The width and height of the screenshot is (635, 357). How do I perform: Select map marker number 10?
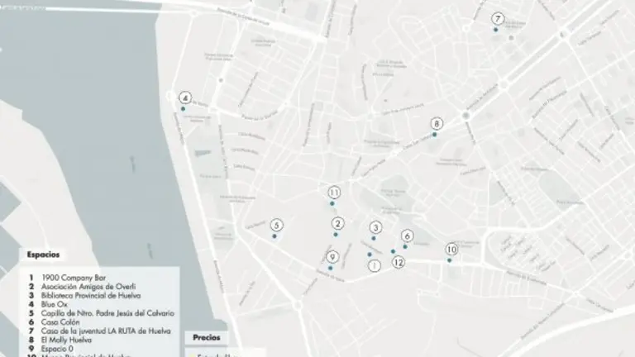451,249
